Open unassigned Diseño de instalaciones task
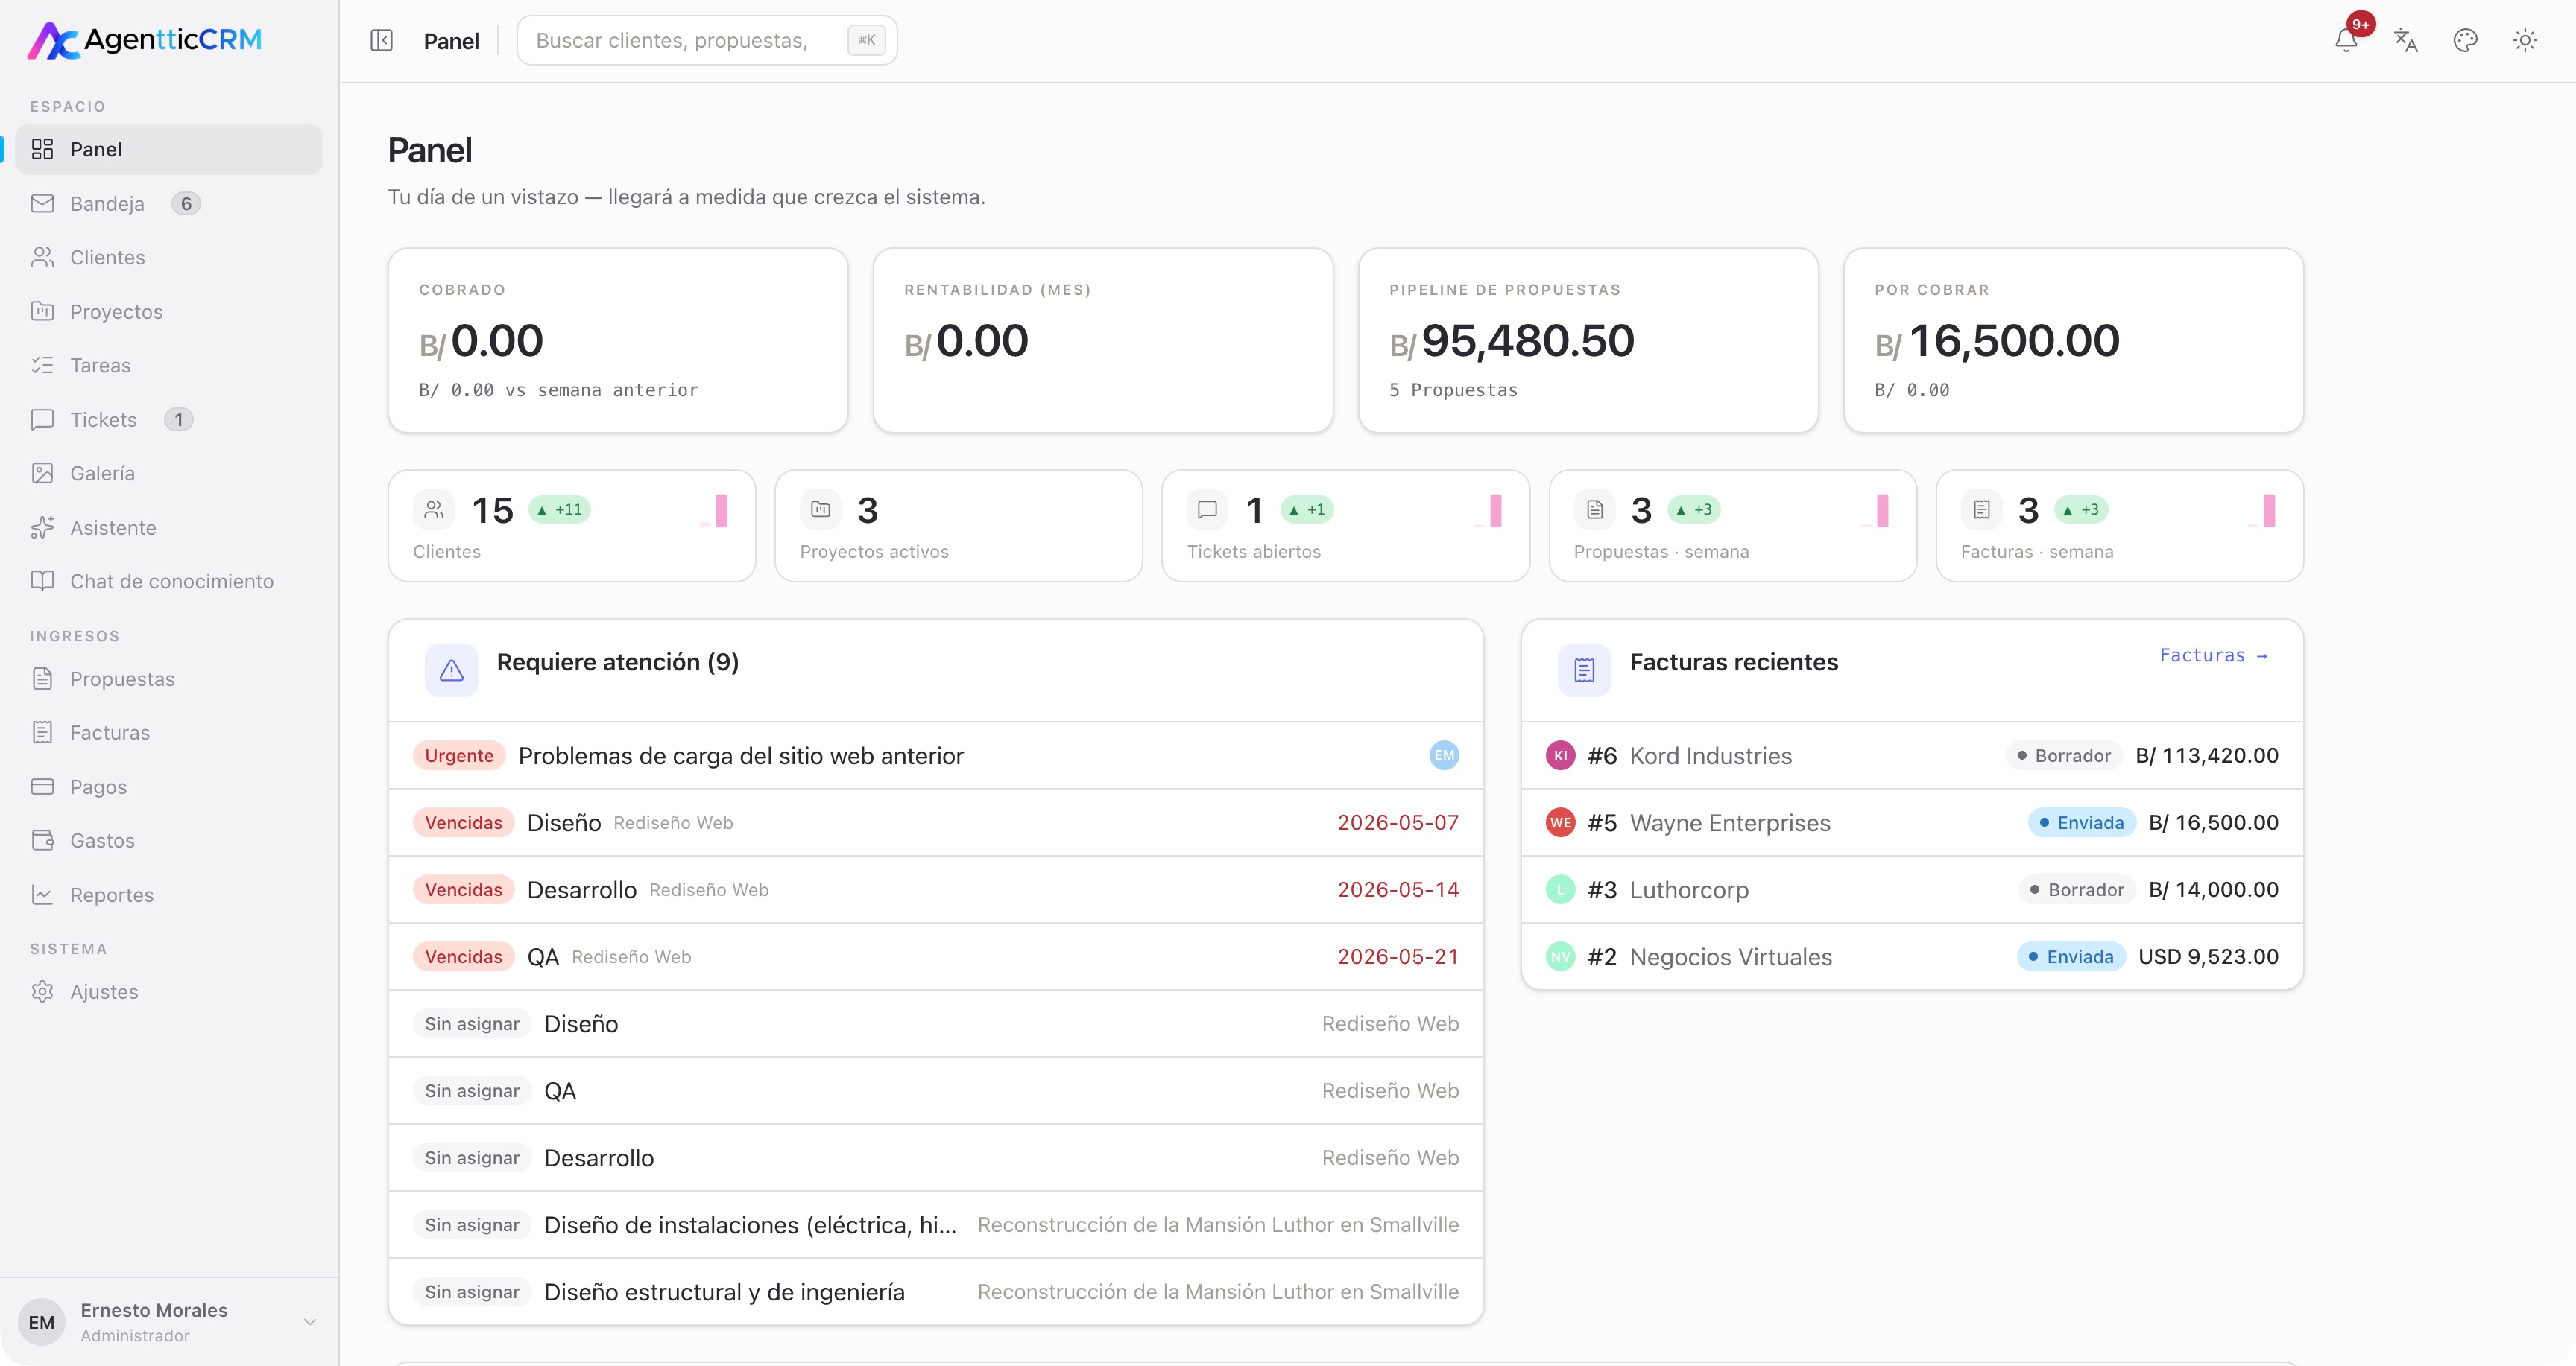2576x1366 pixels. point(935,1224)
